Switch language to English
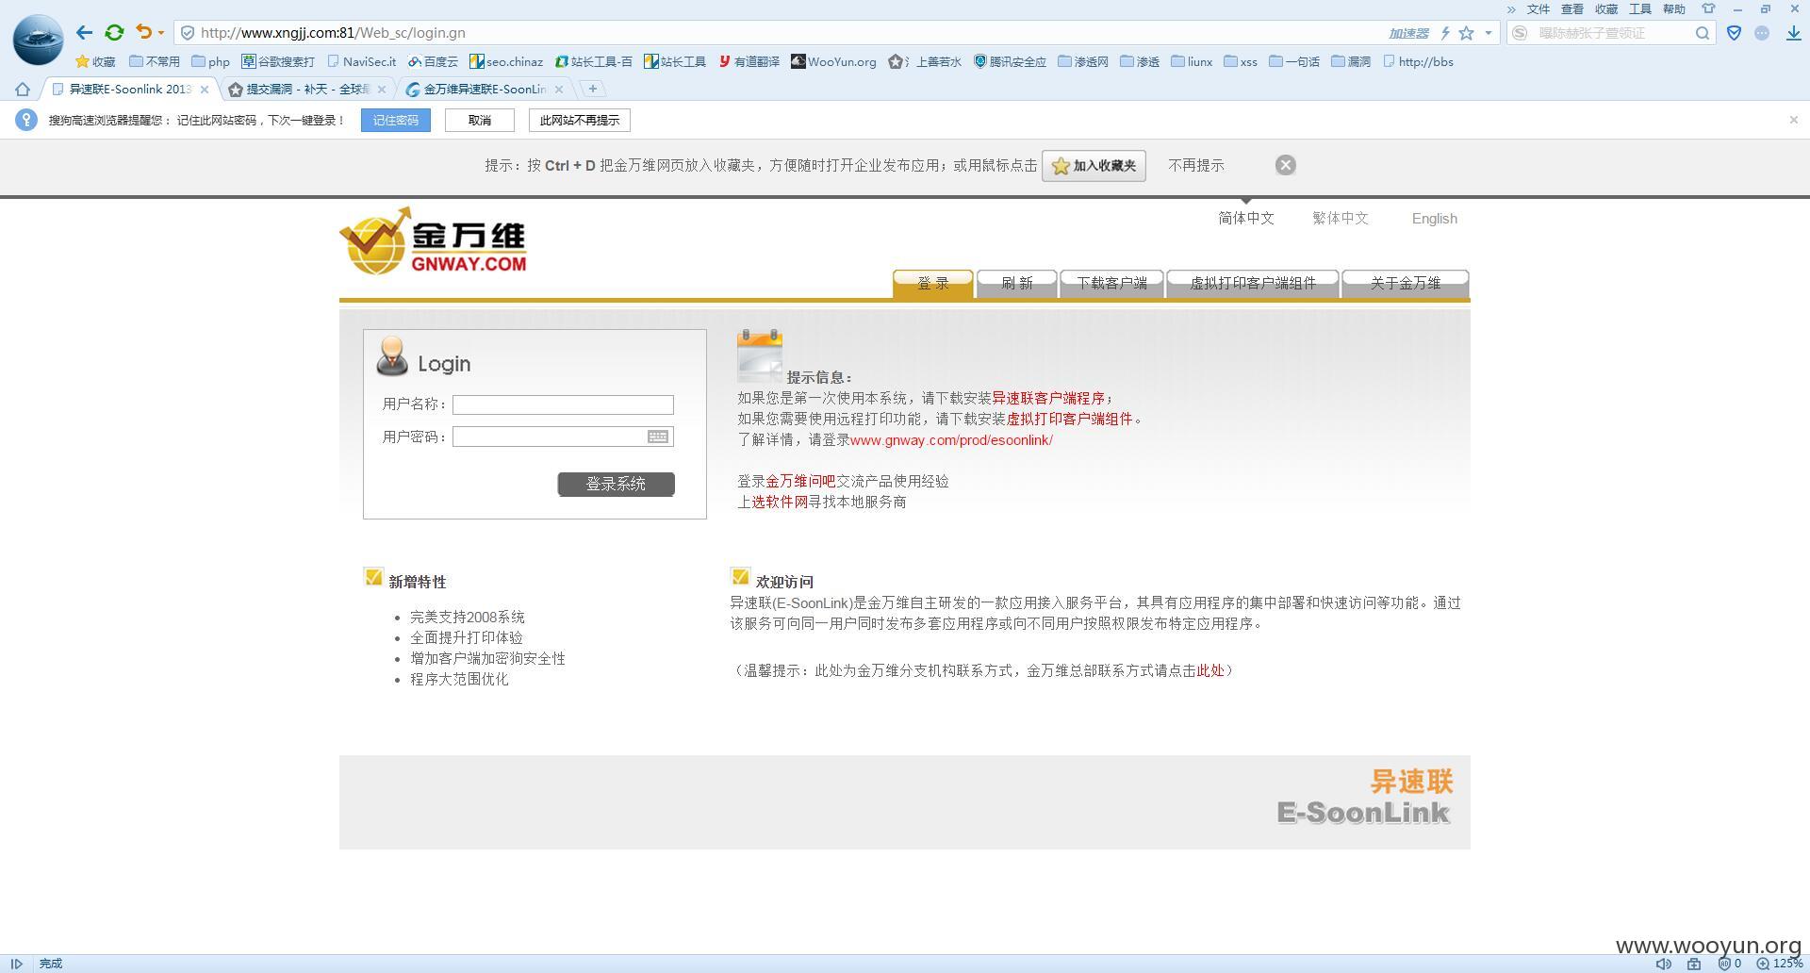 pyautogui.click(x=1435, y=219)
